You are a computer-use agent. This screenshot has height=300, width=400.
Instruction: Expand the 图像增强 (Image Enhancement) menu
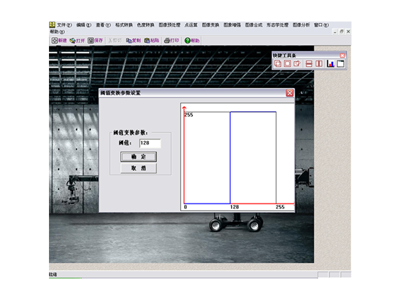coord(232,24)
